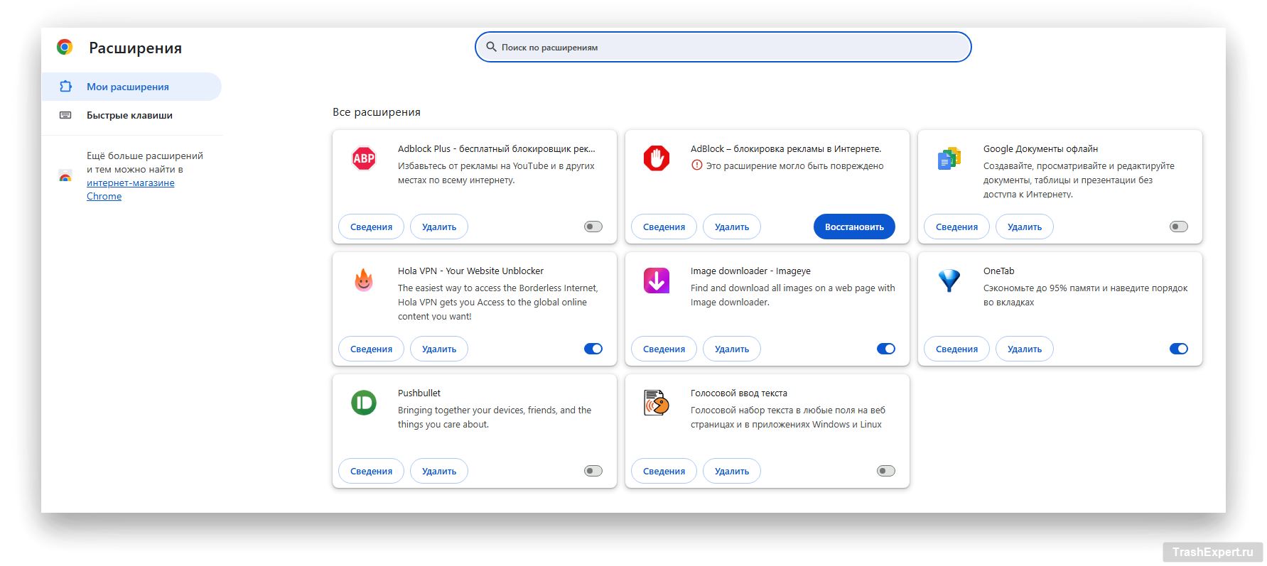The image size is (1267, 566).
Task: Enable the Adblock Plus extension toggle
Action: click(x=593, y=227)
